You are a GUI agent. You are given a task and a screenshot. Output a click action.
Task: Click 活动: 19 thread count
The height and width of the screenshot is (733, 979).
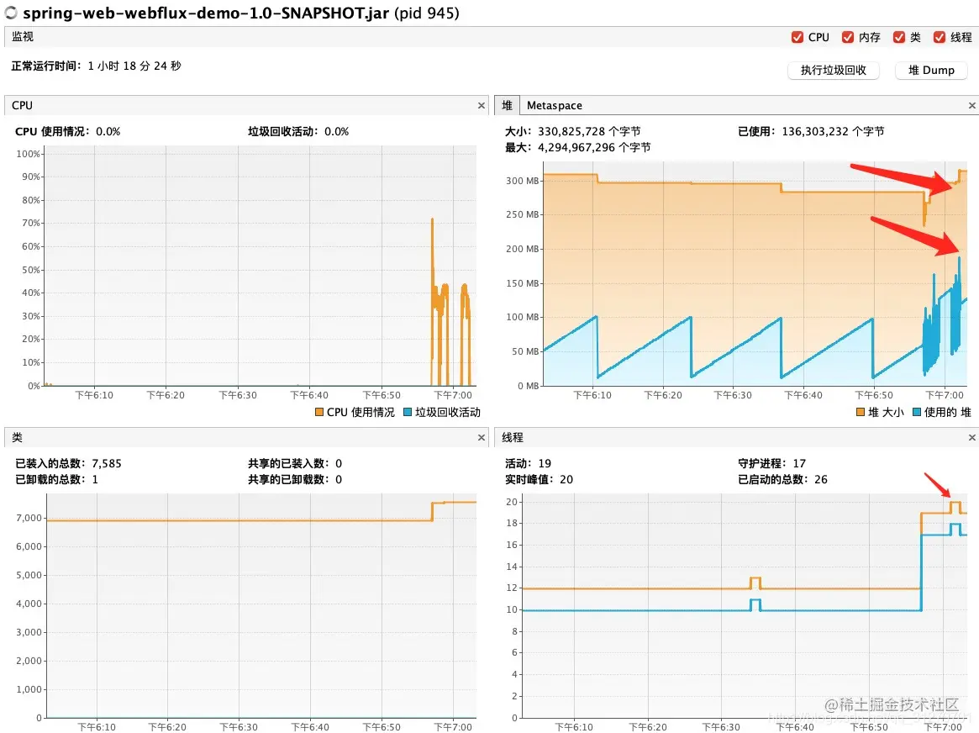tap(529, 463)
